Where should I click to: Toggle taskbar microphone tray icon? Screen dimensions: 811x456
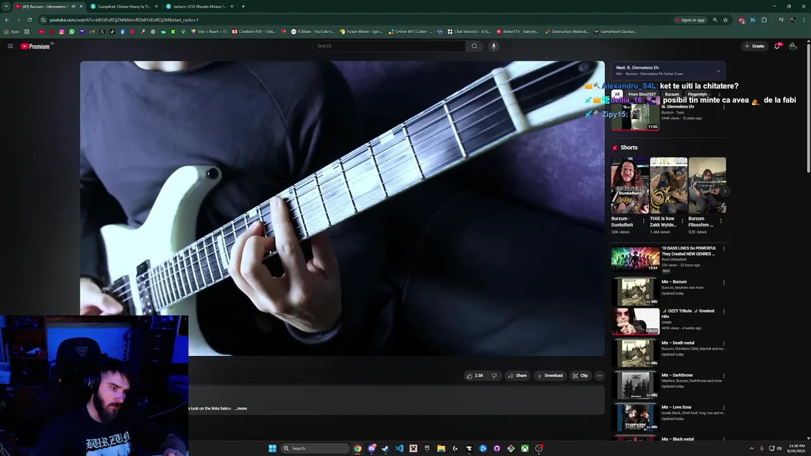[762, 448]
